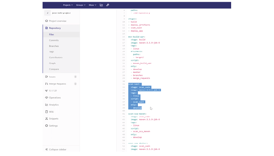
Task: Open Compare under Repository
Action: [x=54, y=69]
